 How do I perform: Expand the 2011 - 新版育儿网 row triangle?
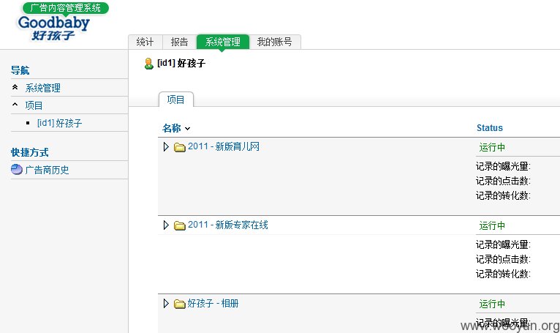pos(166,146)
